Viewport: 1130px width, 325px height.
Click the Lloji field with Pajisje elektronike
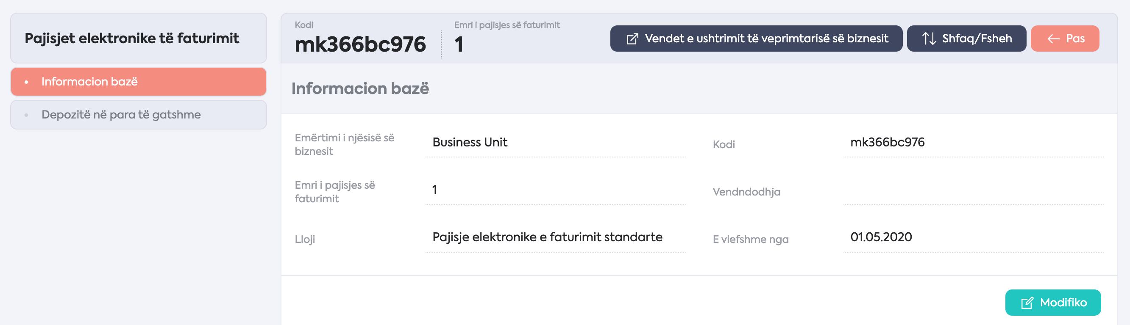click(x=555, y=237)
